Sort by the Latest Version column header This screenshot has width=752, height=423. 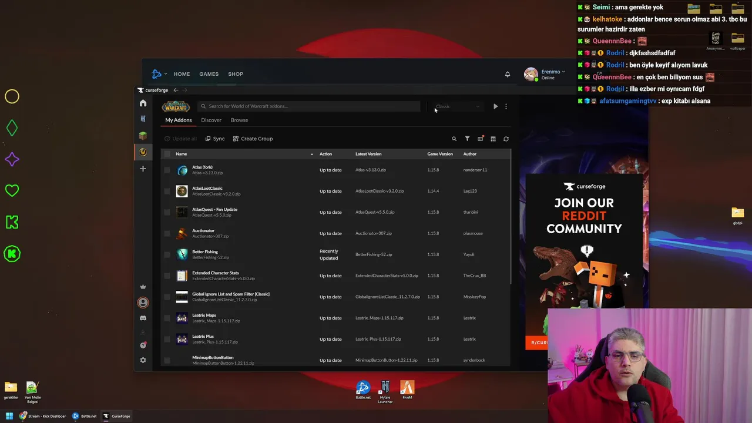368,154
